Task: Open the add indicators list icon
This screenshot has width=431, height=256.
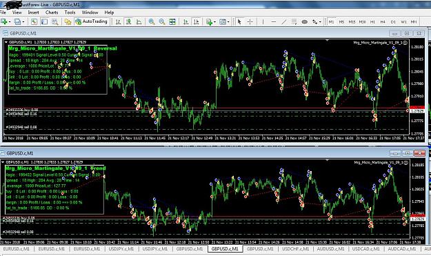Action: pyautogui.click(x=209, y=21)
